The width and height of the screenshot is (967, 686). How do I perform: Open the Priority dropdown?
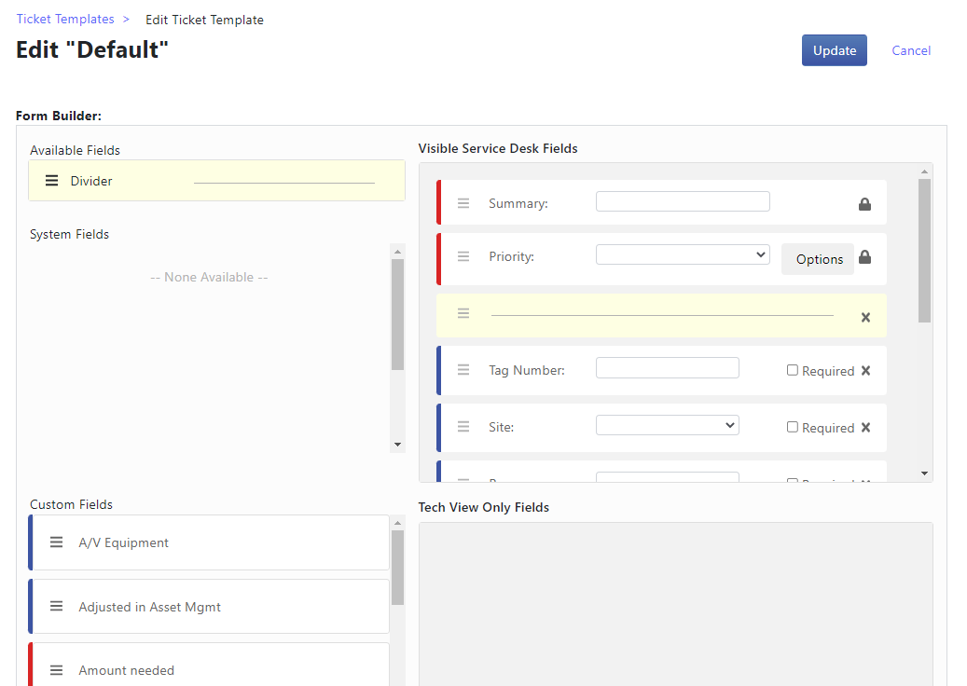pos(683,254)
